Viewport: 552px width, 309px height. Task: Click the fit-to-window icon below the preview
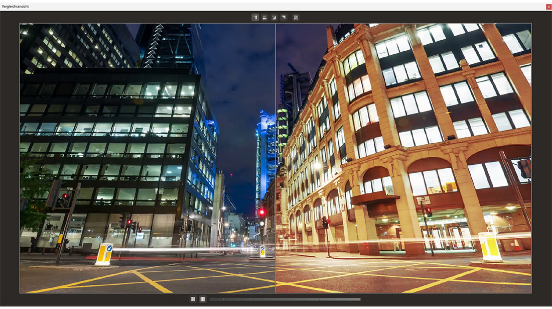pyautogui.click(x=193, y=298)
